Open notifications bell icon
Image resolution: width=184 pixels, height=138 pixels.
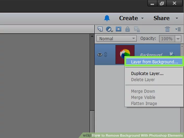pos(107,18)
